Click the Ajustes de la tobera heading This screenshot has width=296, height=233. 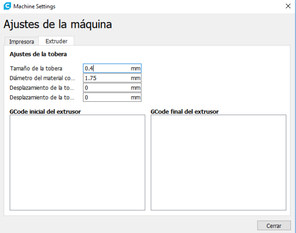[38, 54]
